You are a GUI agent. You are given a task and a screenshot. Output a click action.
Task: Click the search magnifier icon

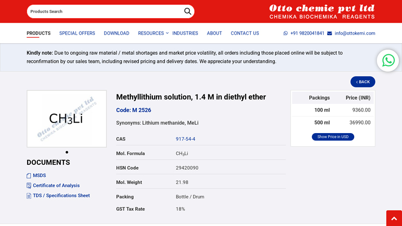[187, 11]
